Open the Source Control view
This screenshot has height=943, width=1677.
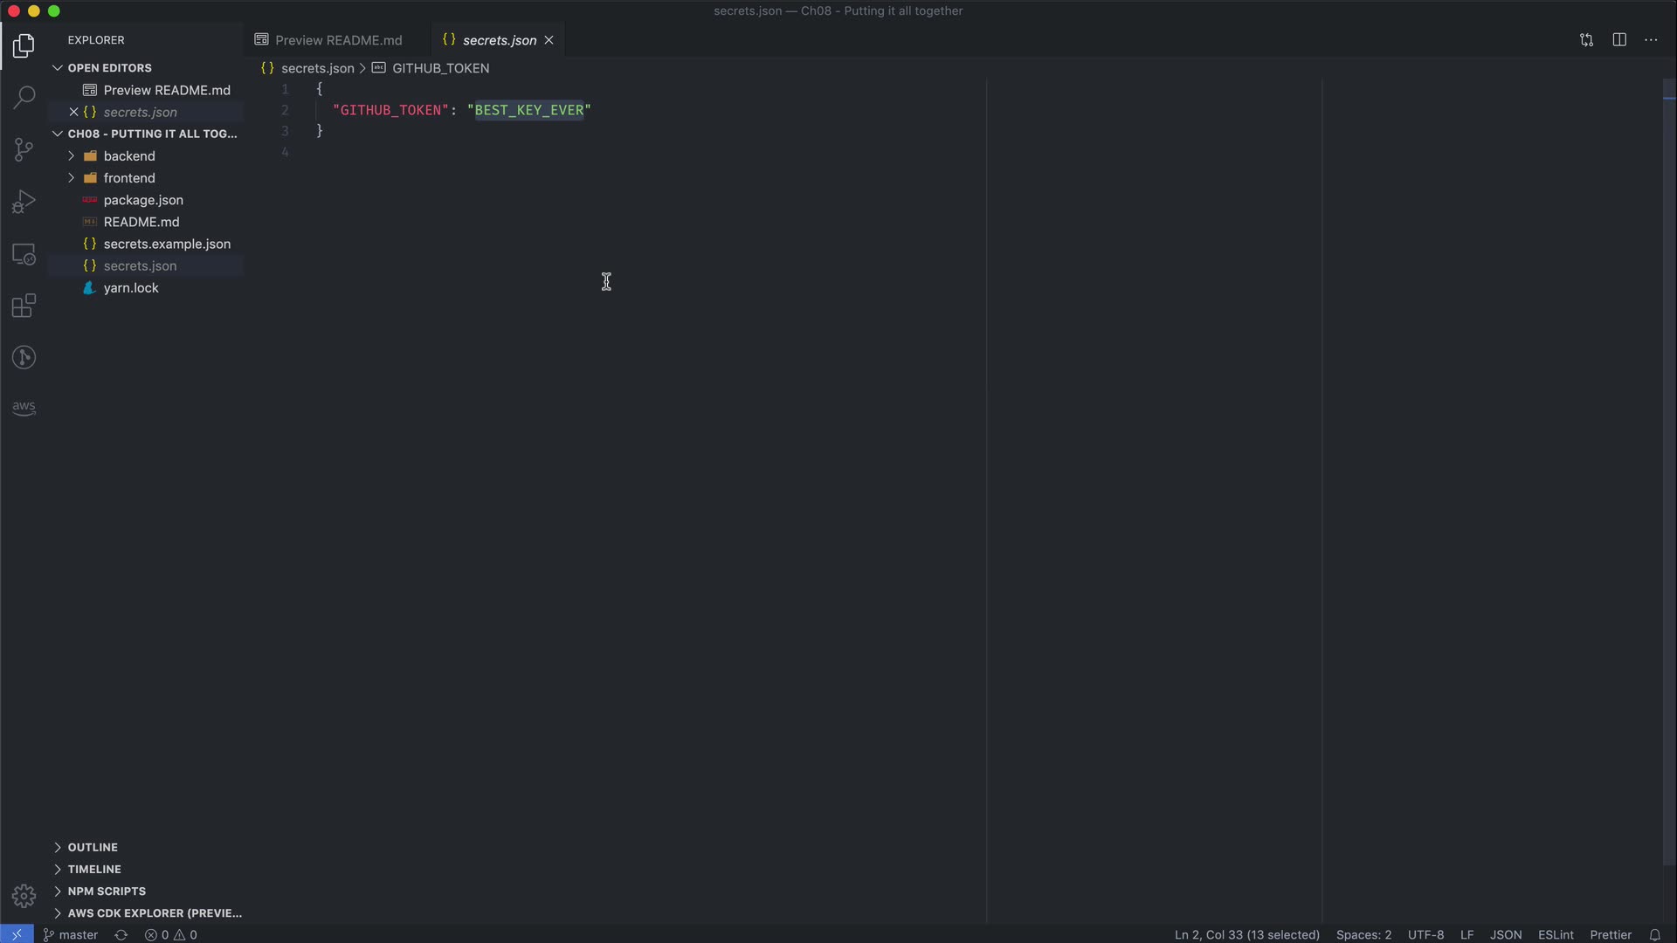pos(24,149)
